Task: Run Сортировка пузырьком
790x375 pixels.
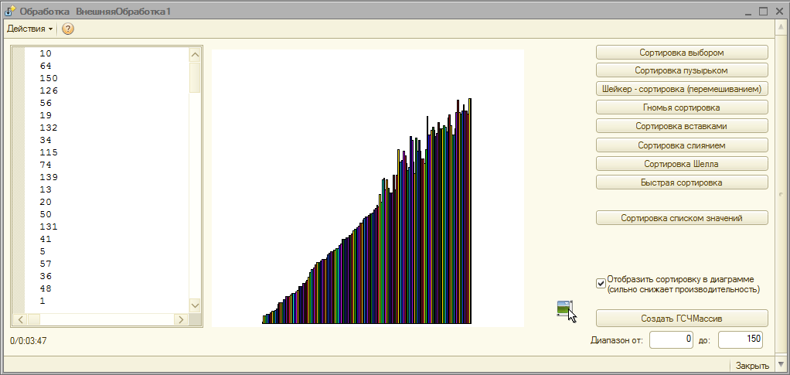Action: tap(682, 70)
